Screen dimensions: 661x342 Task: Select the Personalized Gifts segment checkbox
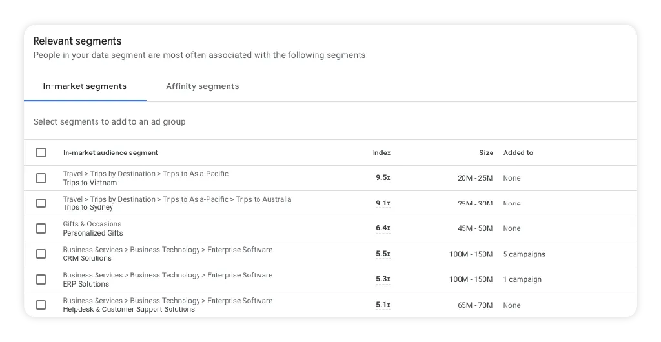click(x=41, y=228)
